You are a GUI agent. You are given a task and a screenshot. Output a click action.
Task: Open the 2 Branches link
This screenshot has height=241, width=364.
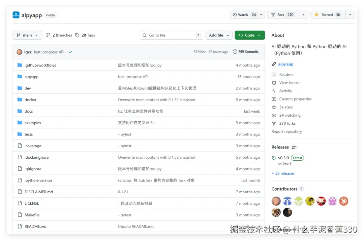coord(59,35)
